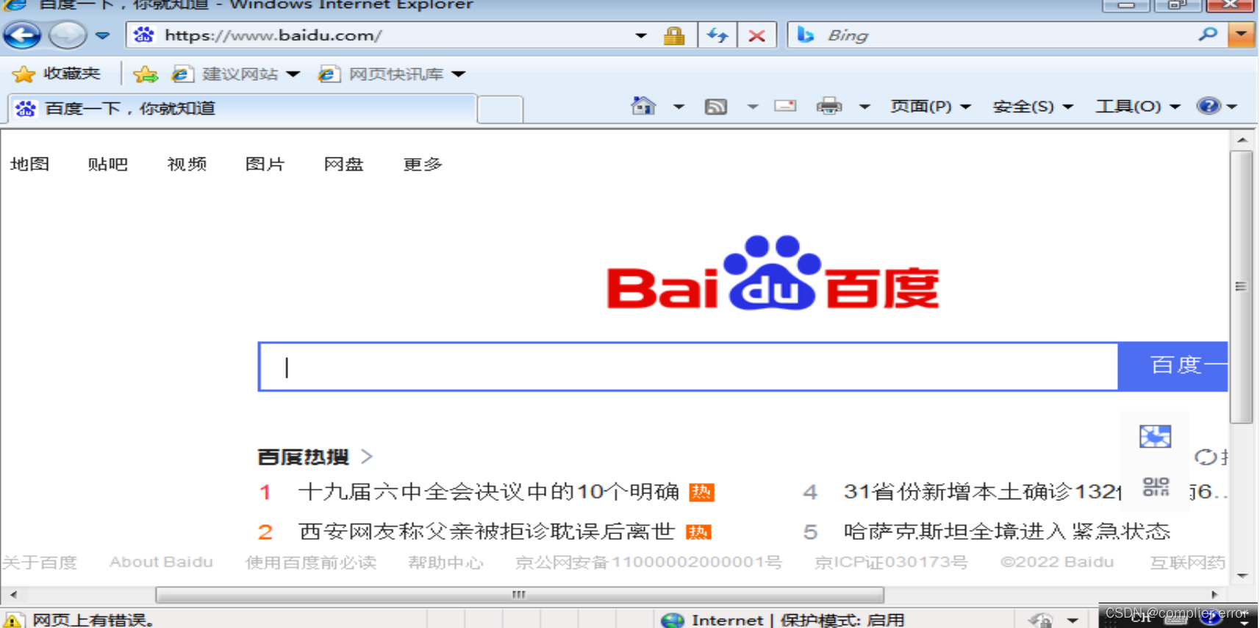The image size is (1260, 628).
Task: Expand the Print dropdown arrow
Action: point(865,107)
